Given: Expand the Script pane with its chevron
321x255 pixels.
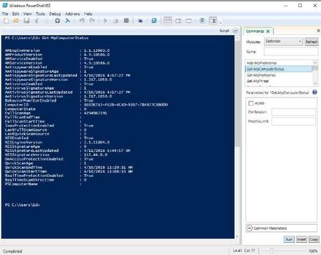Looking at the screenshot, I should [235, 31].
